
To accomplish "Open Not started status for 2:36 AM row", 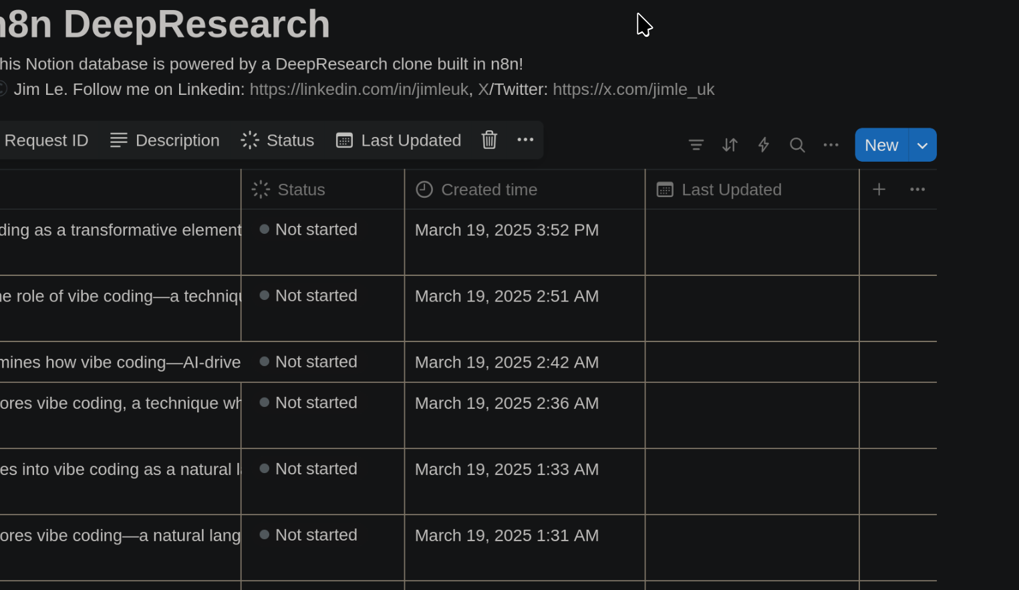I will (308, 402).
